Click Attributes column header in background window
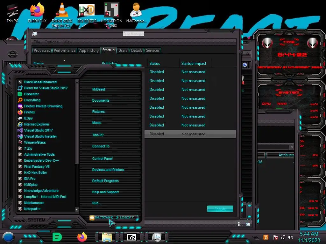The height and width of the screenshot is (244, 326). click(x=286, y=155)
